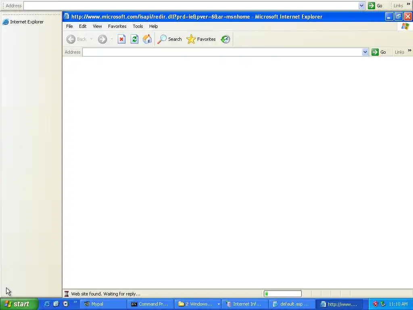Expand IE Links toolbar chevron
Viewport: 413px width, 310px height.
click(410, 50)
